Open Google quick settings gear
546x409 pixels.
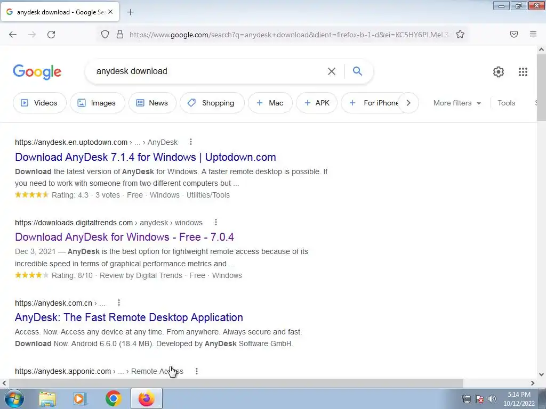click(499, 72)
